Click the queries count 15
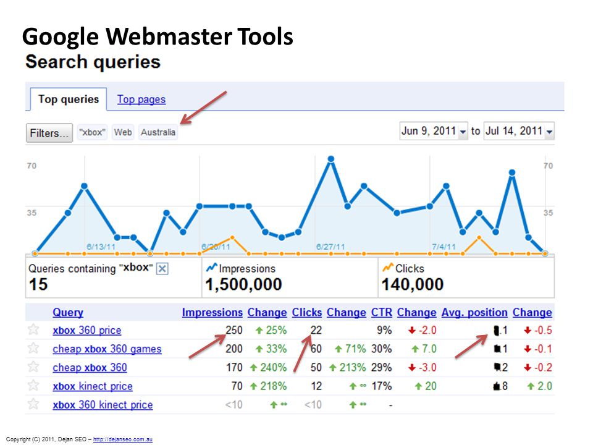 pos(38,284)
